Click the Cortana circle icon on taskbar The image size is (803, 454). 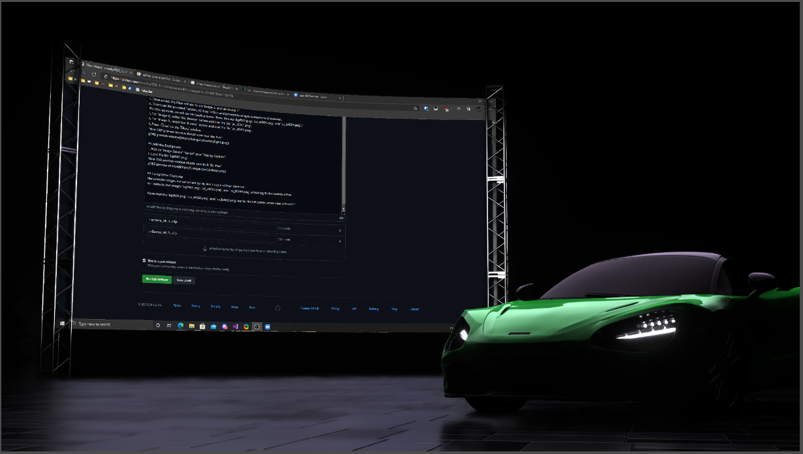[x=158, y=325]
